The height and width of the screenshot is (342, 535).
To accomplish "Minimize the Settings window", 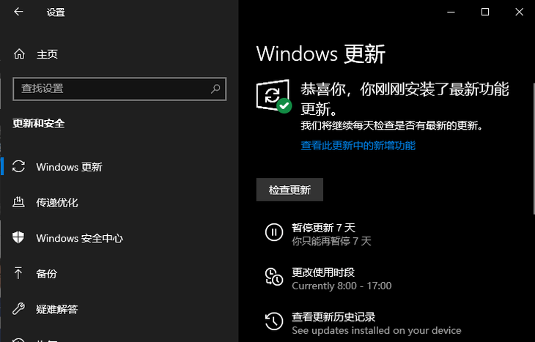I will coord(451,12).
